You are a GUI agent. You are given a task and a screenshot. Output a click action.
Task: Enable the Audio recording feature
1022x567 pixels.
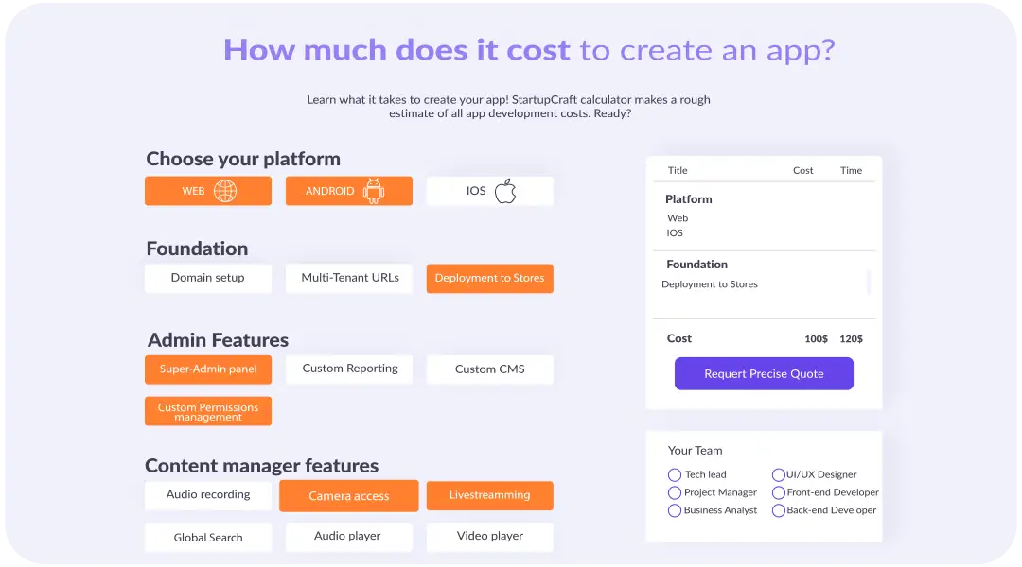tap(207, 495)
